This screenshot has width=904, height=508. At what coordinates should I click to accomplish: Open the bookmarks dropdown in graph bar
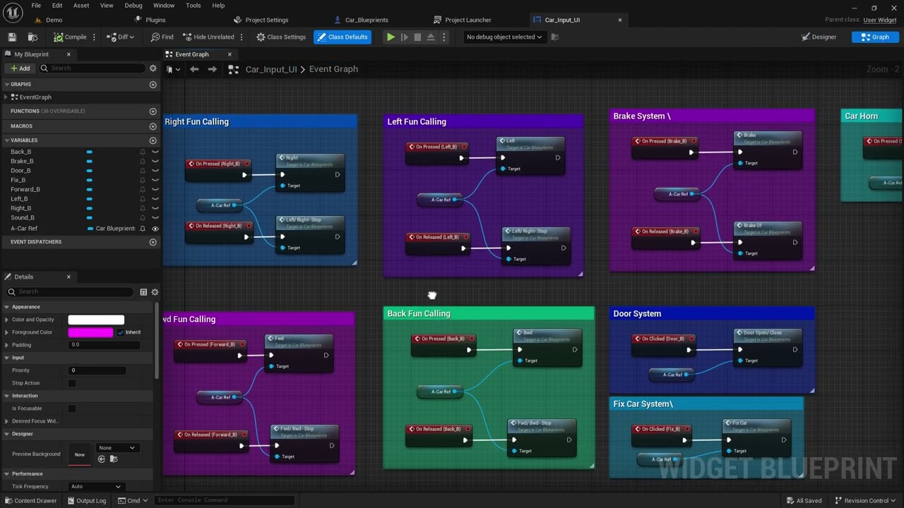[173, 69]
